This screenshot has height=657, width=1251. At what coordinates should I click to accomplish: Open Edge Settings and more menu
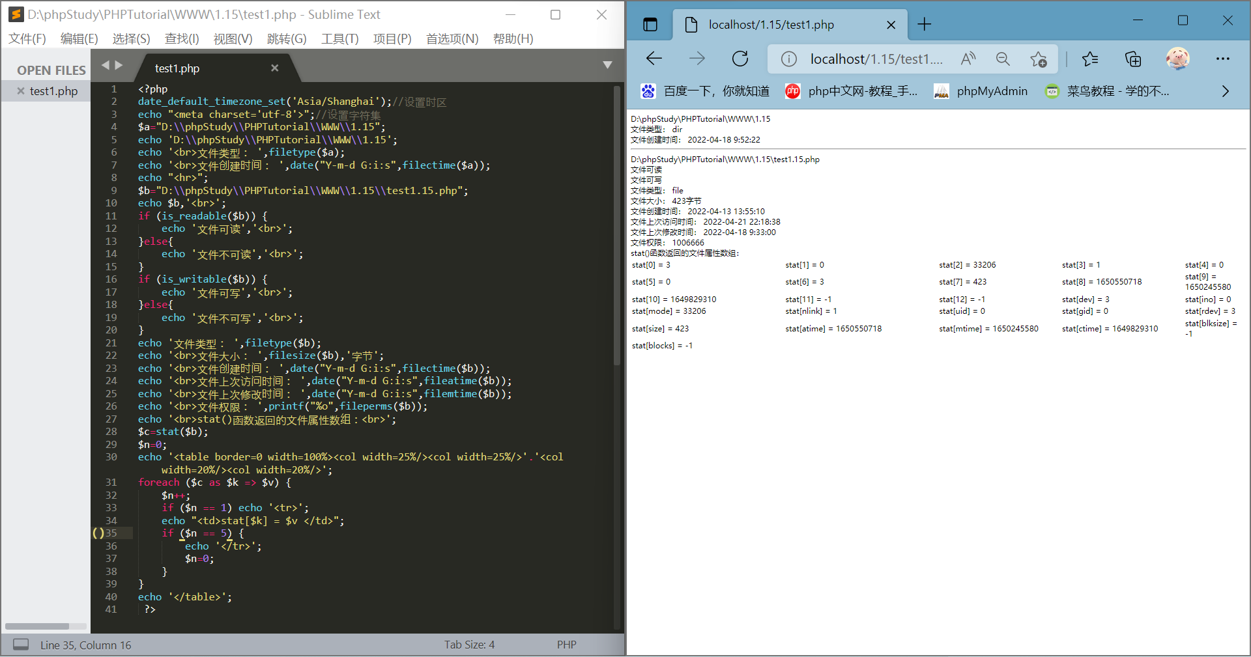[1223, 59]
